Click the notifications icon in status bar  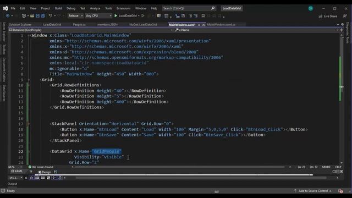click(x=340, y=191)
